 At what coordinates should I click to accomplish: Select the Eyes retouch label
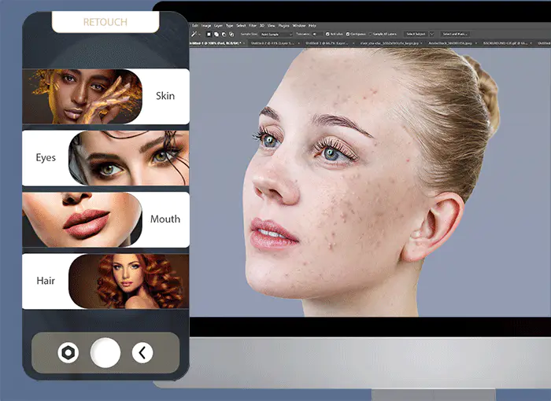tap(46, 158)
